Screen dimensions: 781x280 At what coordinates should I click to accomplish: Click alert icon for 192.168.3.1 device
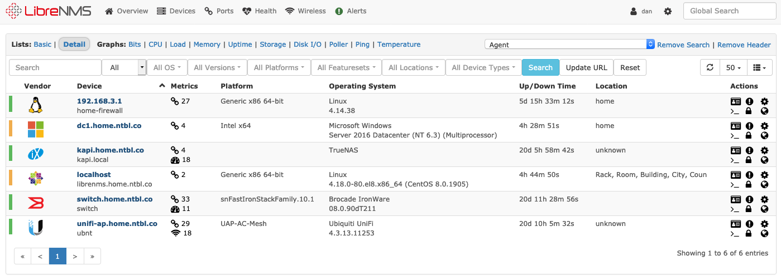click(x=750, y=101)
